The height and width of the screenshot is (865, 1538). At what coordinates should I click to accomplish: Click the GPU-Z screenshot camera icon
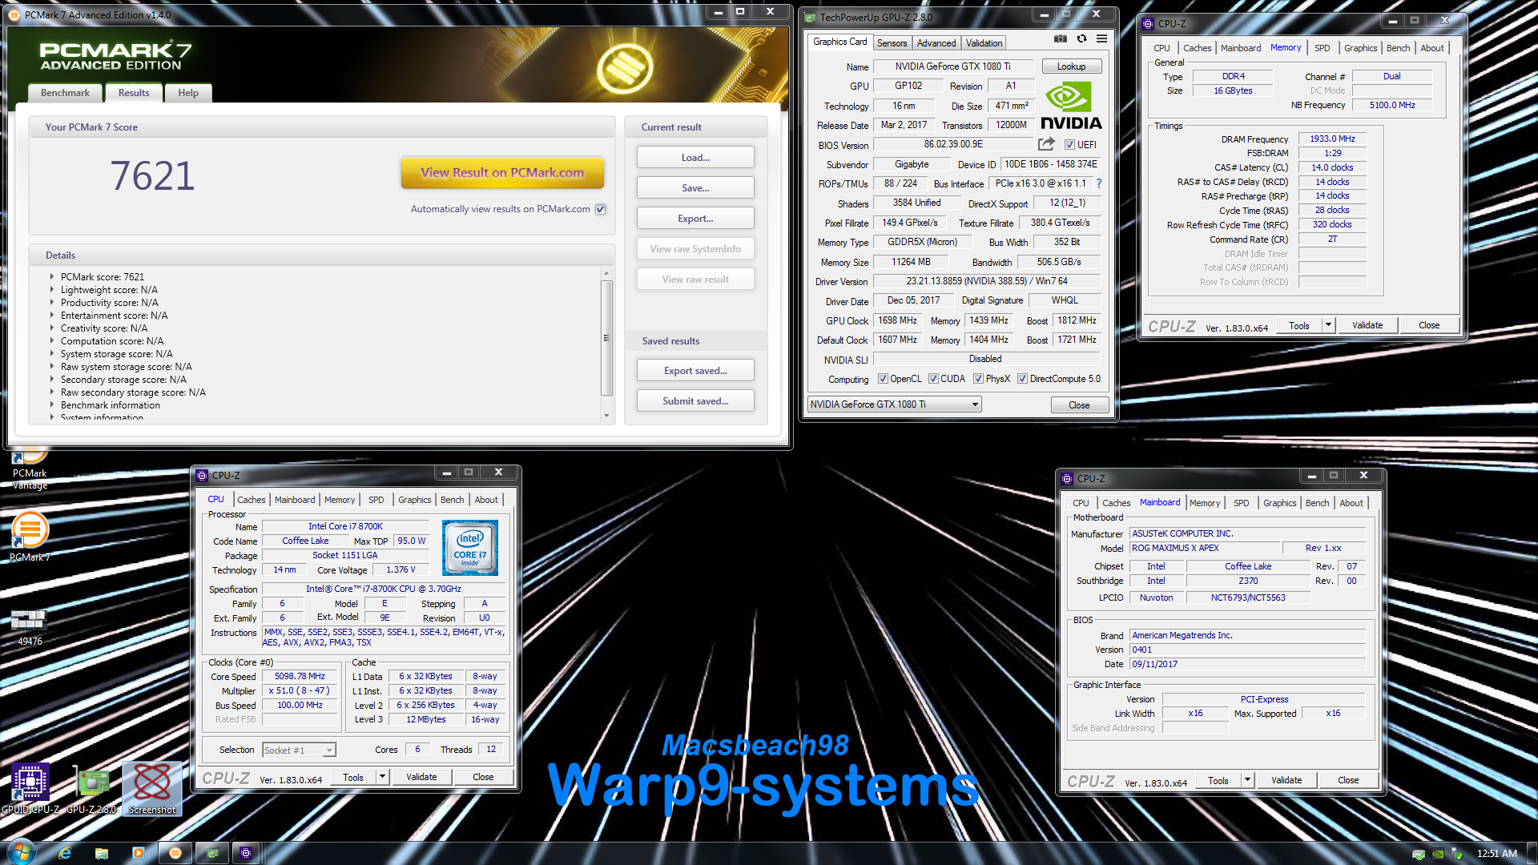pos(1060,38)
